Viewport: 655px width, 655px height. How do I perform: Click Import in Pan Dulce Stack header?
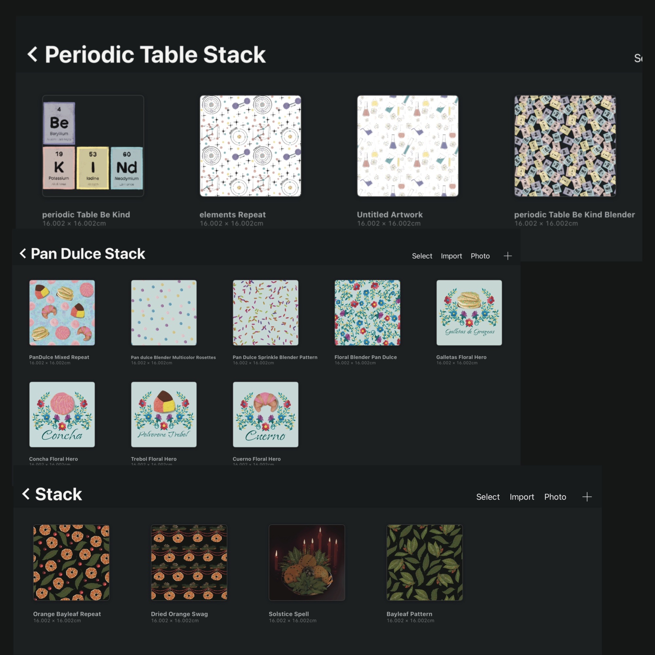coord(451,256)
